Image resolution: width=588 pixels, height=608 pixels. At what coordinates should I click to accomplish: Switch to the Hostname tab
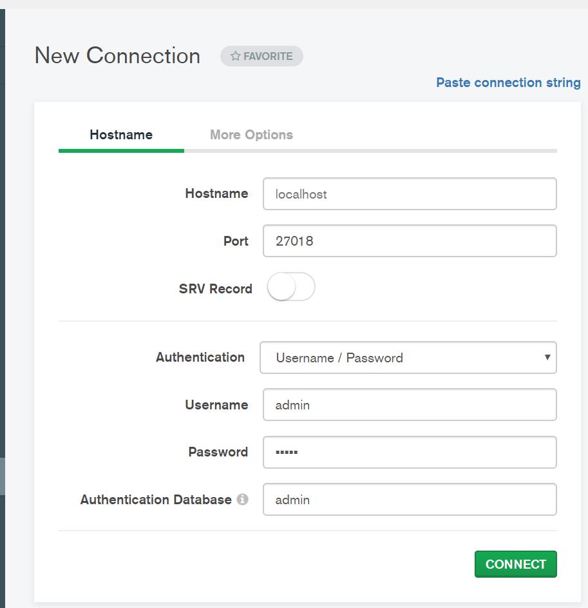(121, 135)
